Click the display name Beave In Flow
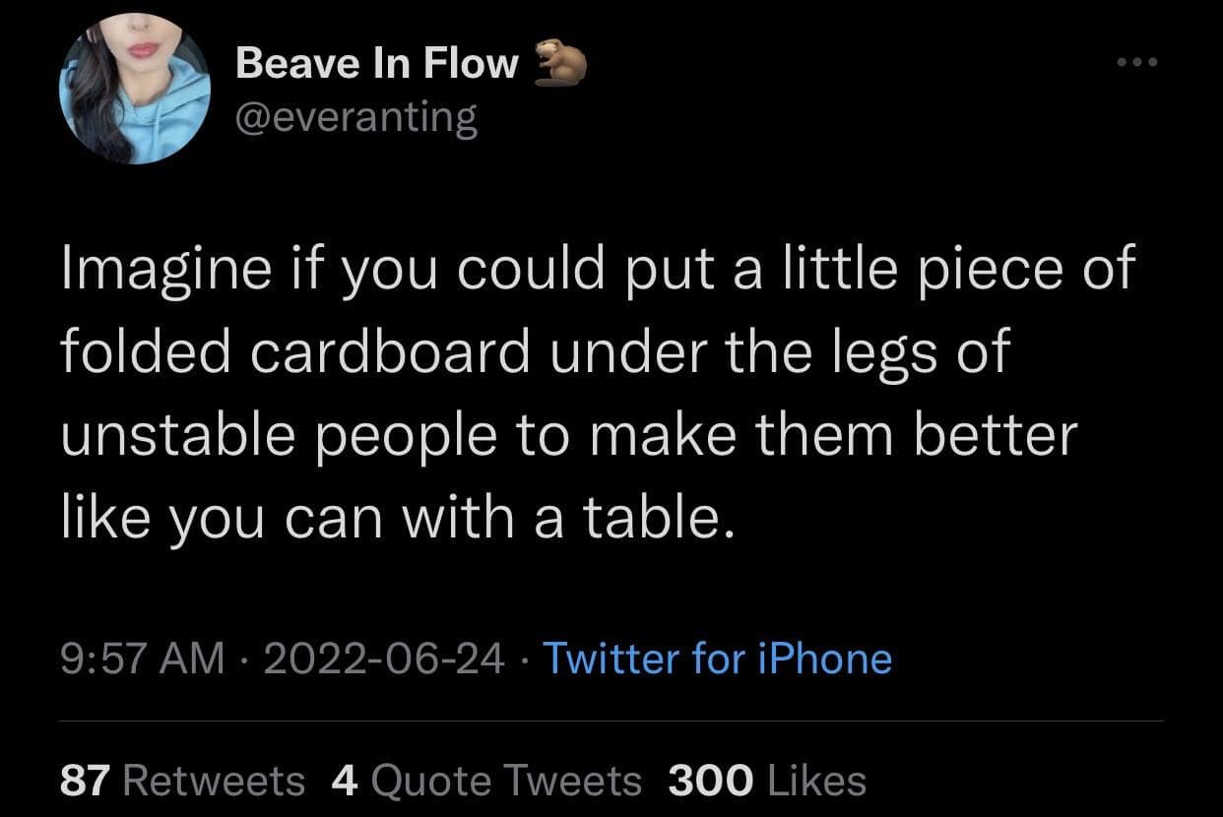 [377, 64]
